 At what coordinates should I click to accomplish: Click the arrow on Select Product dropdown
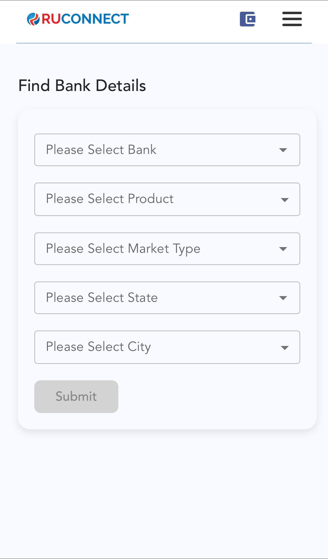[x=284, y=200]
